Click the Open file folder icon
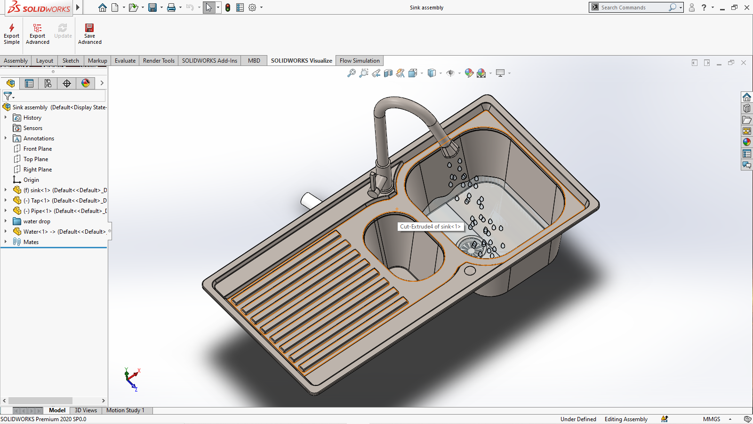 (134, 8)
